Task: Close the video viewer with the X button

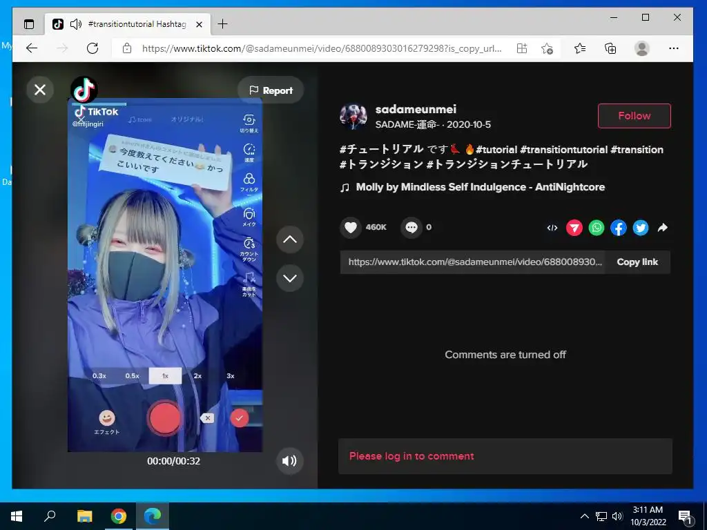Action: [40, 90]
